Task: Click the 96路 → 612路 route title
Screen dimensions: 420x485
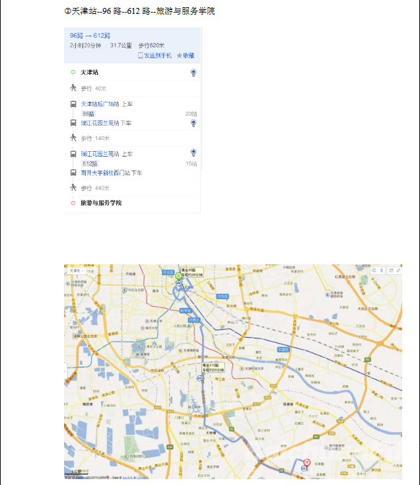Action: pyautogui.click(x=90, y=35)
